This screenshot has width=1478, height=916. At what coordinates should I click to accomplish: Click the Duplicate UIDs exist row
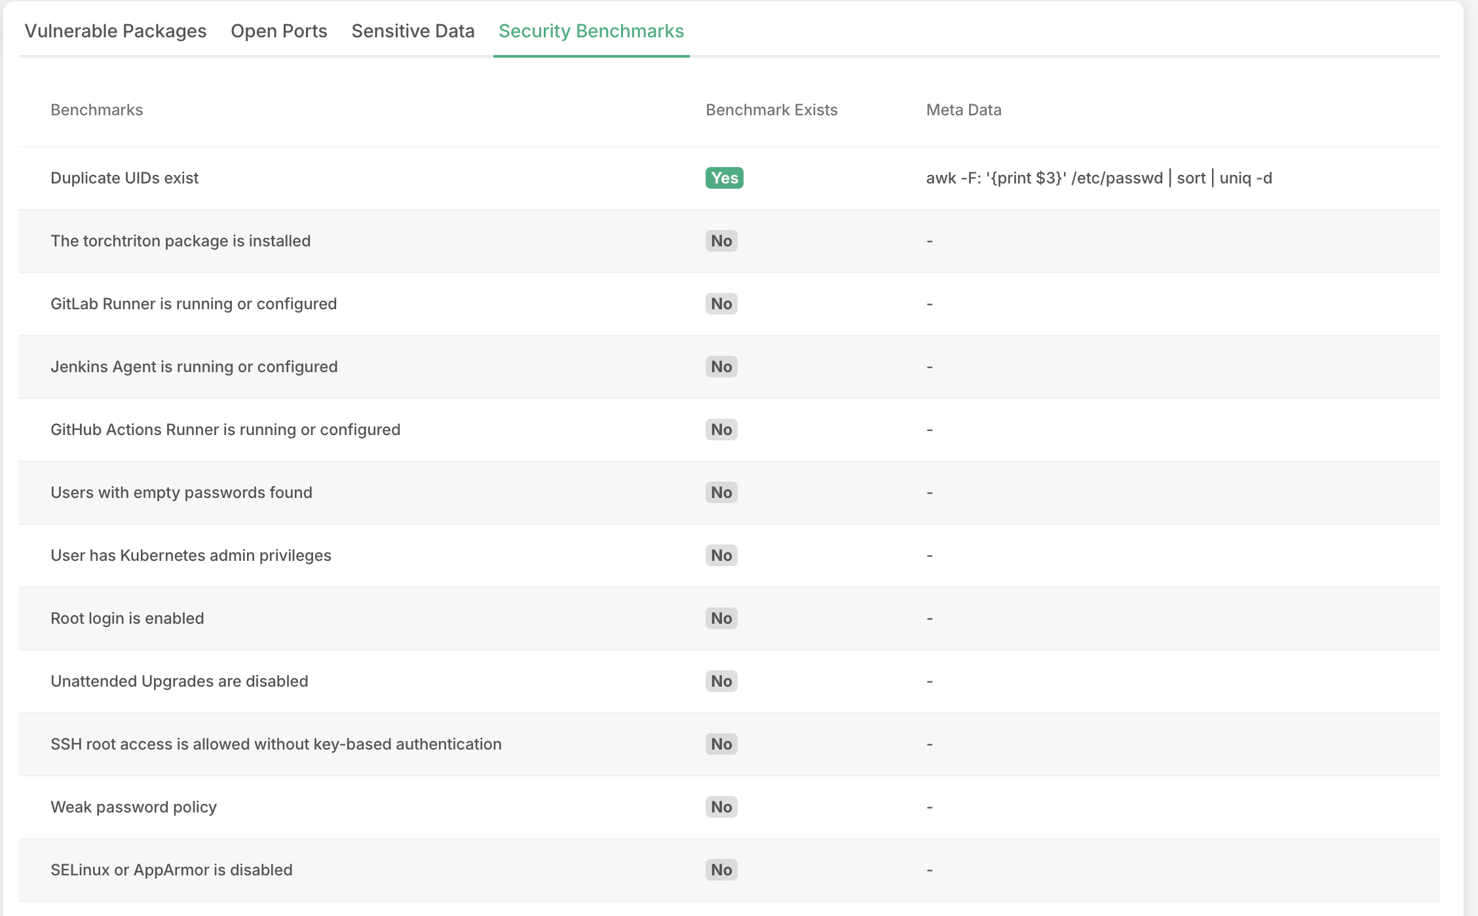(x=124, y=178)
